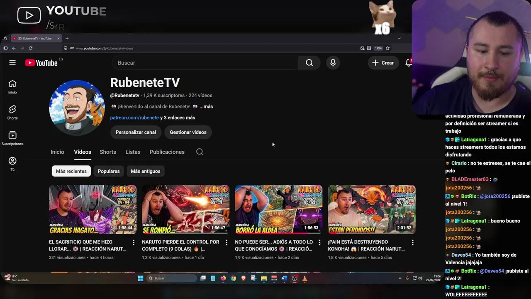Open '¡PAIN ESTÁ DESTRUYENDO KONOHA!' video title
The height and width of the screenshot is (299, 531).
coord(366,245)
